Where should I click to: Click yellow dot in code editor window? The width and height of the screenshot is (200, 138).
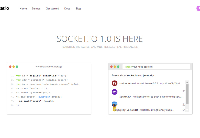(14, 66)
